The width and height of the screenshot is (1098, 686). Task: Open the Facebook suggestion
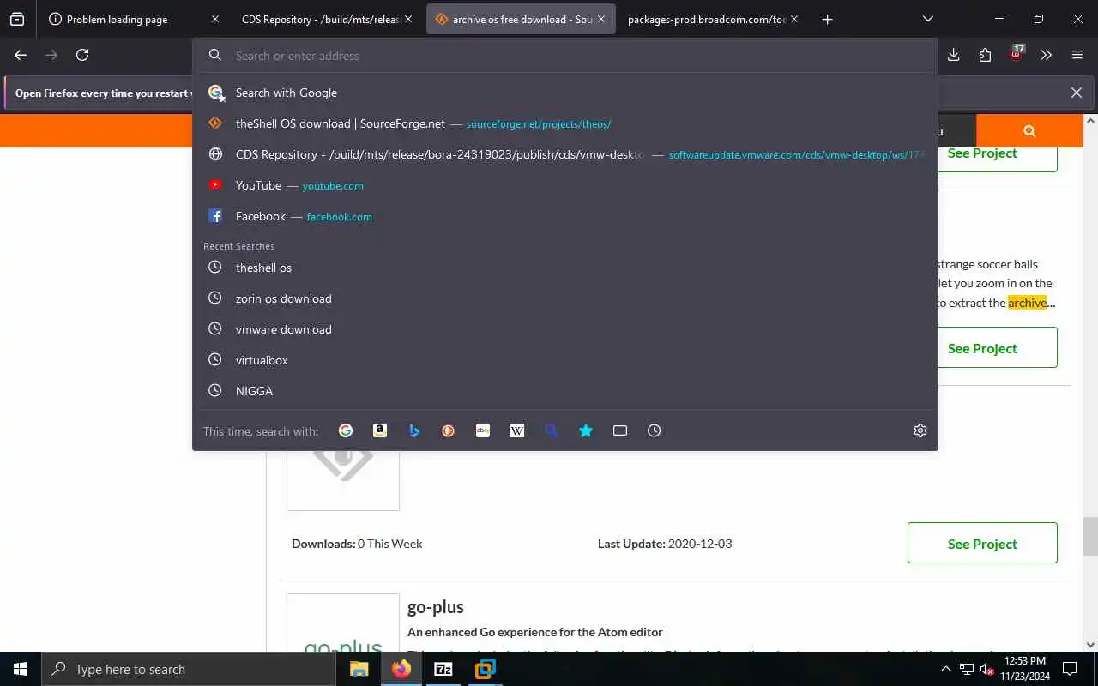pos(565,216)
